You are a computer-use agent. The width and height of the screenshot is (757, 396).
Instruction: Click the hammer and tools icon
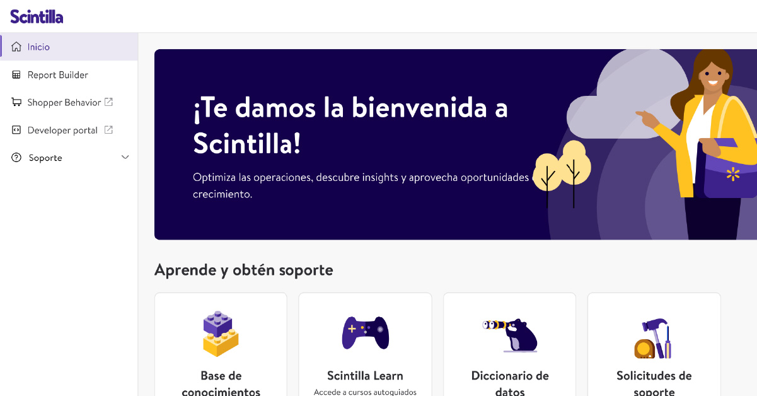[654, 339]
